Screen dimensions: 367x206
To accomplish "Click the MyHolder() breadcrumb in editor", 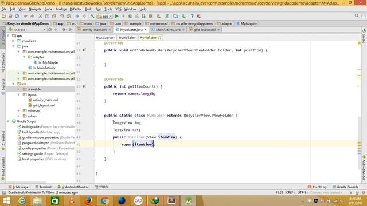I will point(150,38).
